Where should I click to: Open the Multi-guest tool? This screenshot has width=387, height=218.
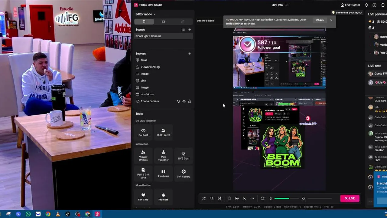pos(163,132)
